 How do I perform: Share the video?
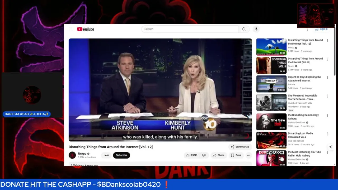tap(218, 155)
